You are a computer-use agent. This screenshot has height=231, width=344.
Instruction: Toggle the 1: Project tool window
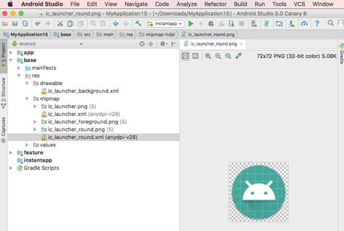coord(4,55)
